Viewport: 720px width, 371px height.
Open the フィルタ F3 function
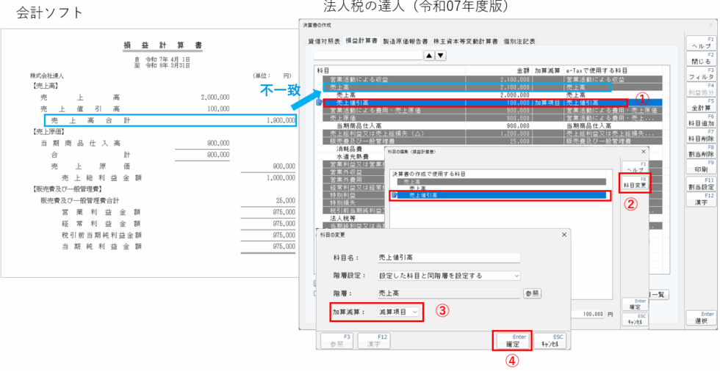(x=700, y=75)
